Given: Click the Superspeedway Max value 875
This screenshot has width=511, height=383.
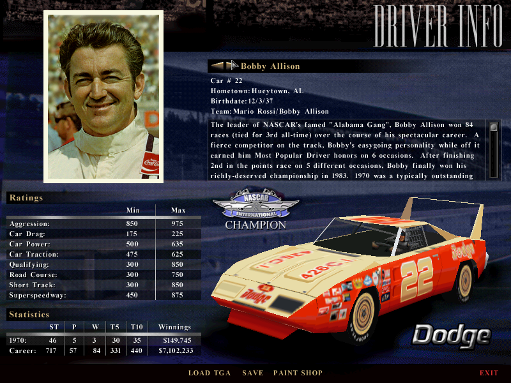Looking at the screenshot, I should pyautogui.click(x=178, y=295).
